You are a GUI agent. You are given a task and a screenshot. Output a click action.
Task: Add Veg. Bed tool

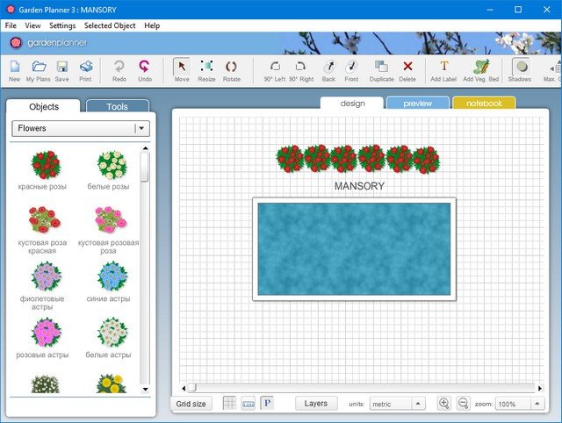481,71
